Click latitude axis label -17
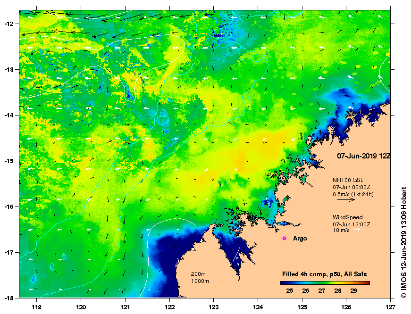Image resolution: width=411 pixels, height=314 pixels. tap(8, 252)
